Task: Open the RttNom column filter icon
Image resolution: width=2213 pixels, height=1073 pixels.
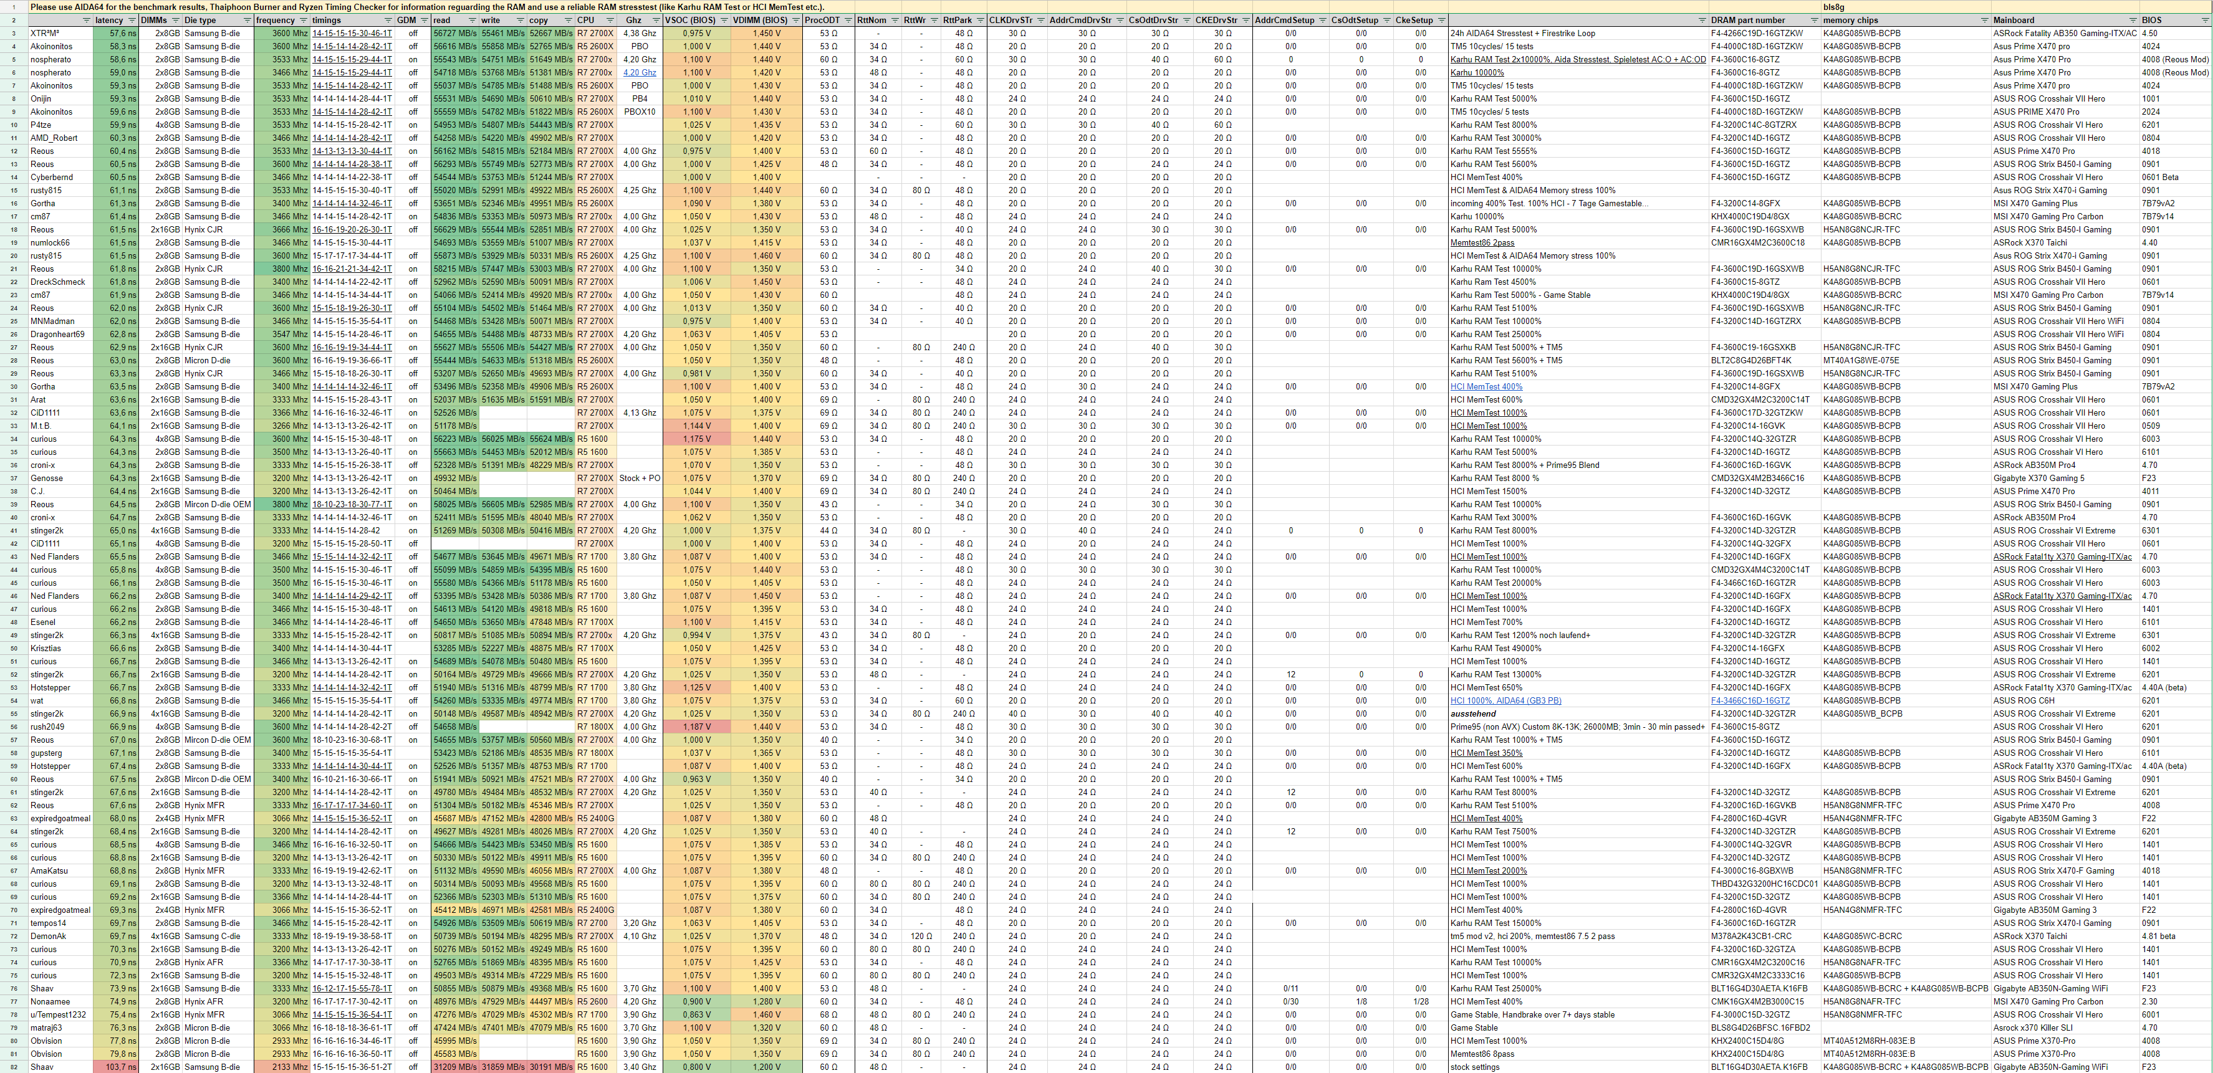Action: click(895, 20)
